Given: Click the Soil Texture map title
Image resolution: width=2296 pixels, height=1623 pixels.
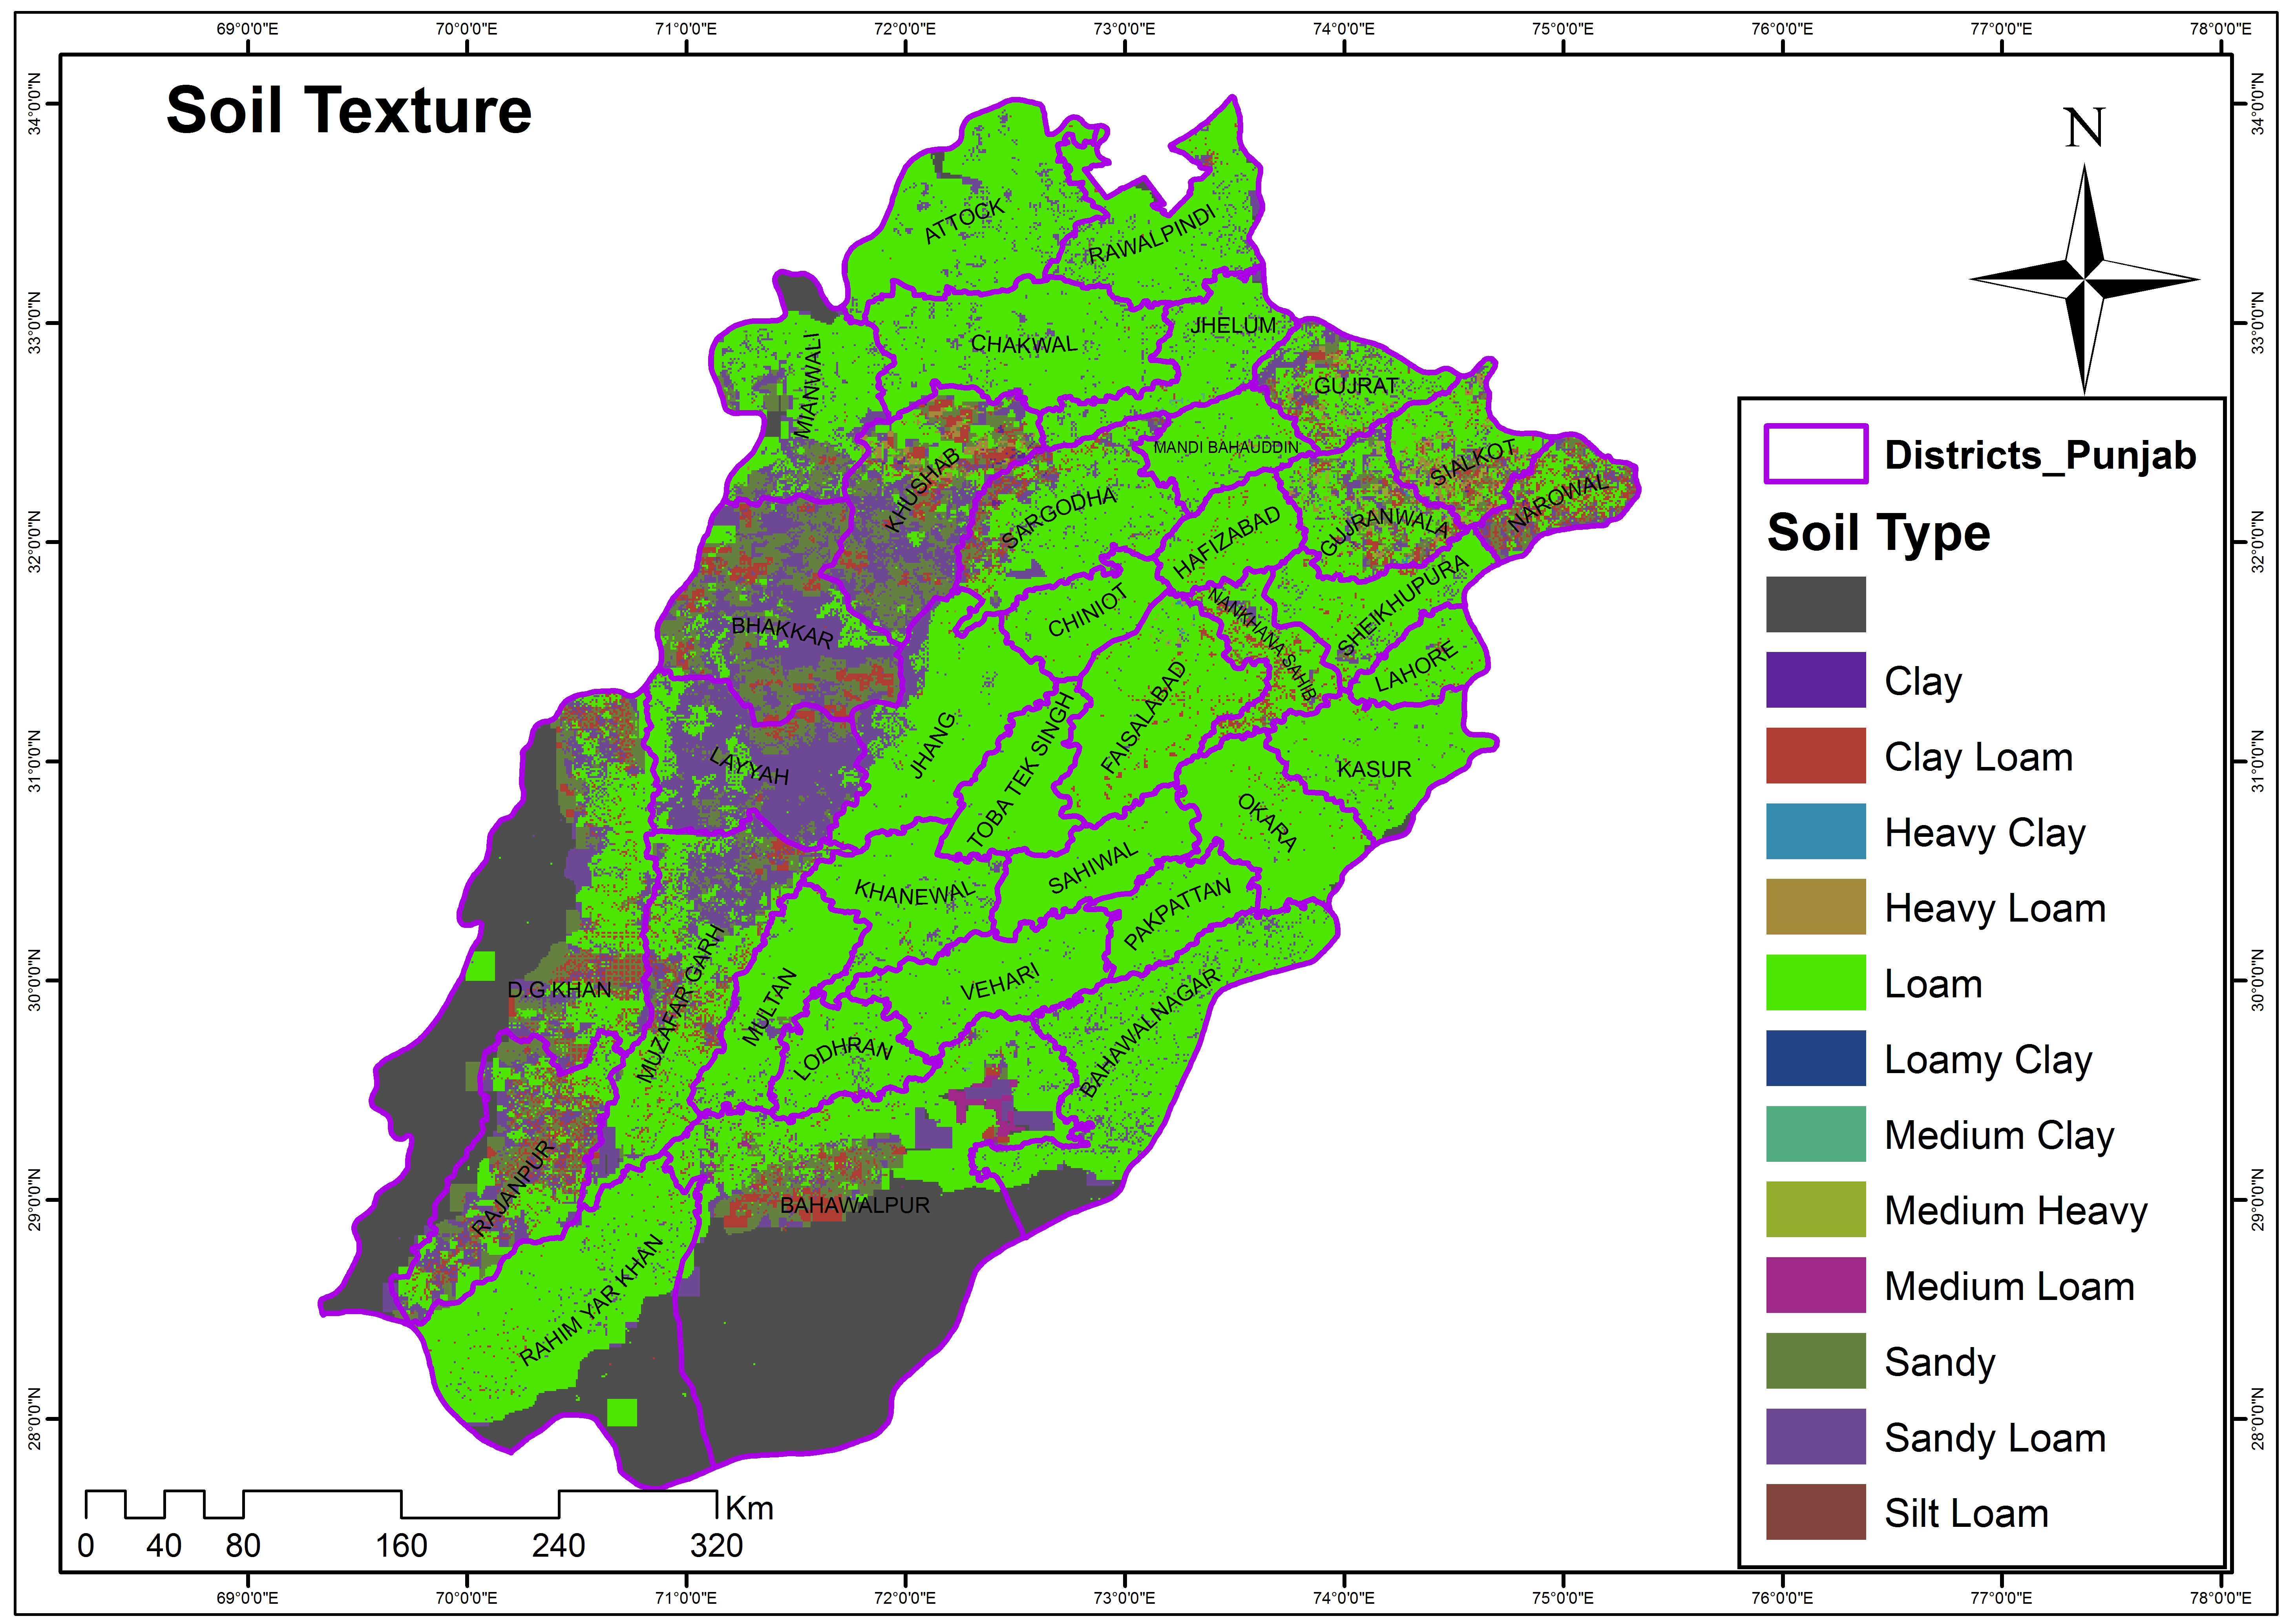Looking at the screenshot, I should [348, 110].
